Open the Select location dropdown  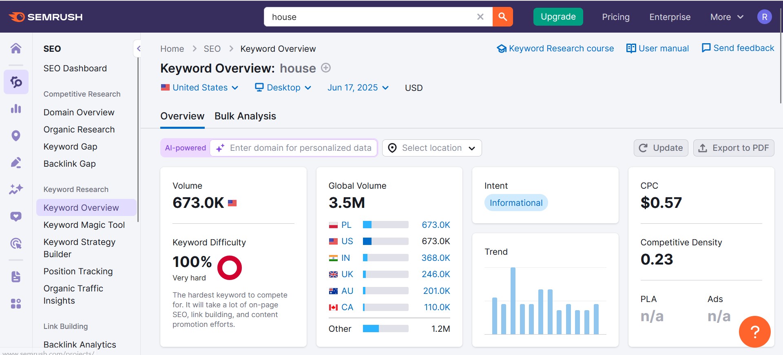point(432,148)
